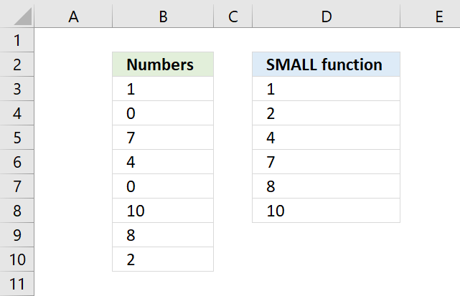Select column C header
The image size is (460, 296).
click(233, 16)
